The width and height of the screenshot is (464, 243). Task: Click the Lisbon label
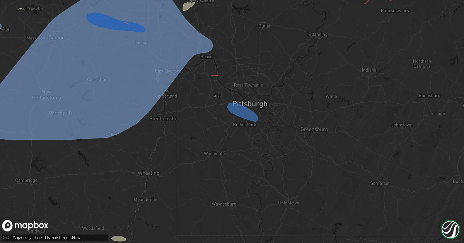pos(142,42)
